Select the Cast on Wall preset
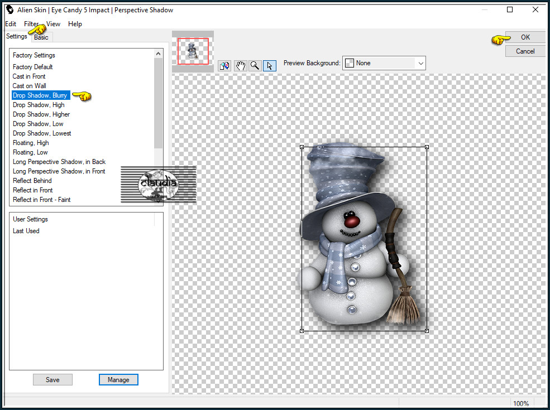The width and height of the screenshot is (550, 410). coord(30,85)
